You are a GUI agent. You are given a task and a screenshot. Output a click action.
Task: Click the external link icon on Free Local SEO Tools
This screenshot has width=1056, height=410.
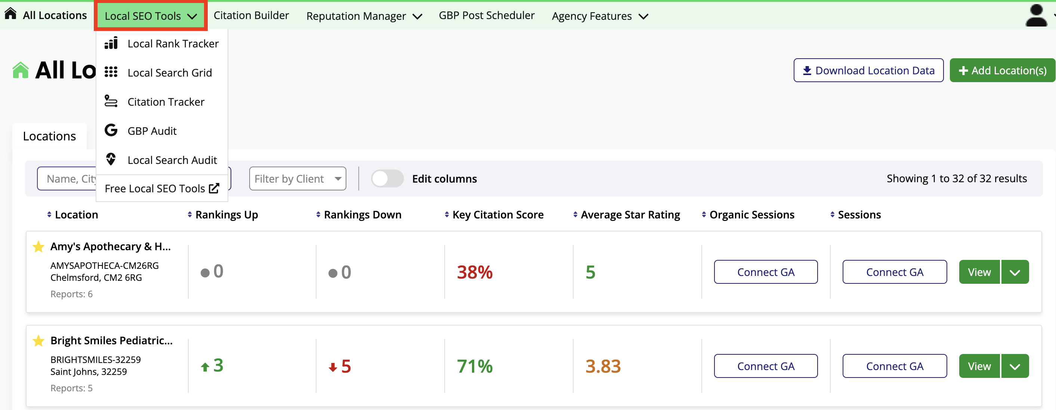pos(214,188)
